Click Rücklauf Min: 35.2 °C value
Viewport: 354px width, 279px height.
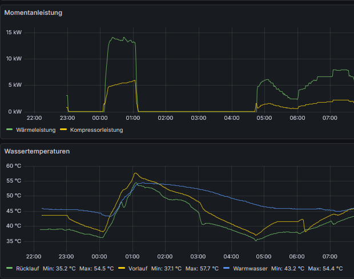coord(59,269)
